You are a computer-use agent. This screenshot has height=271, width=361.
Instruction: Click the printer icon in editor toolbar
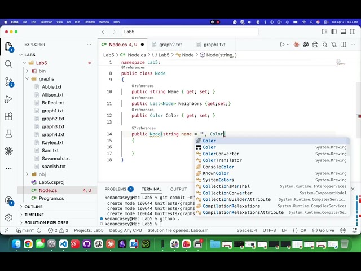pyautogui.click(x=315, y=45)
